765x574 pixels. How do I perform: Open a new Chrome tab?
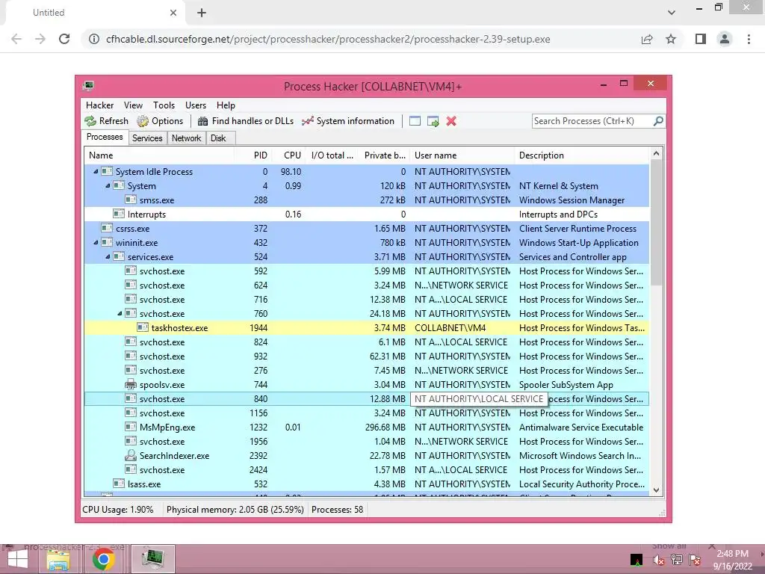point(202,13)
